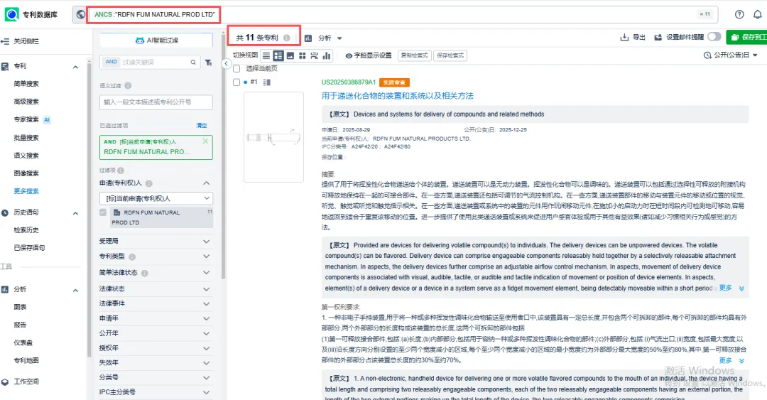Screen dimensions: 767x400
Task: Switch to the bar chart view icon
Action: (327, 55)
